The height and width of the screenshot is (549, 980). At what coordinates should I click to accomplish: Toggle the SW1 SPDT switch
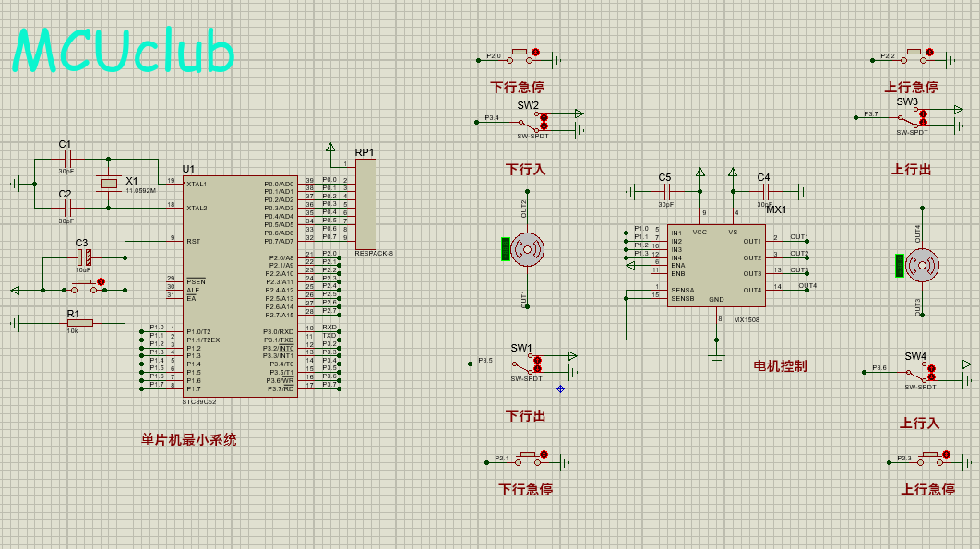point(527,364)
